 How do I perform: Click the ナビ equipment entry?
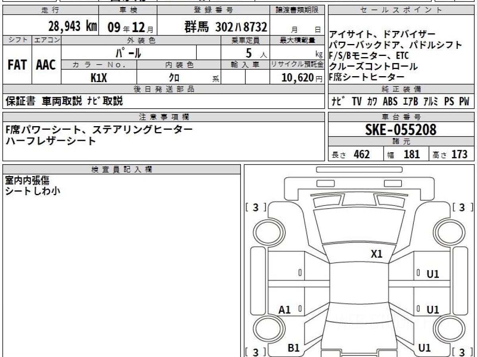[338, 102]
